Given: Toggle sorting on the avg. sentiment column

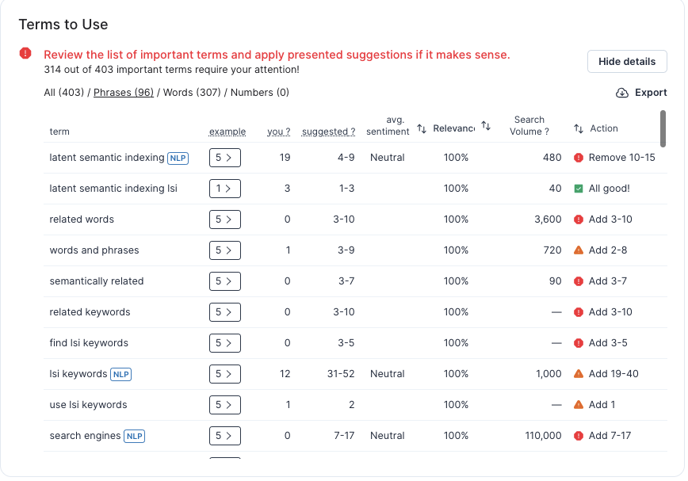Looking at the screenshot, I should [x=423, y=126].
